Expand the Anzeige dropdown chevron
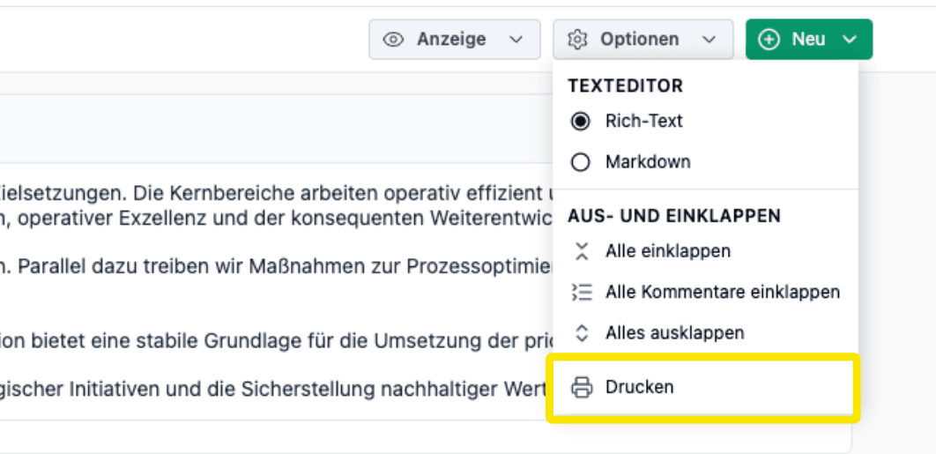 click(x=516, y=40)
